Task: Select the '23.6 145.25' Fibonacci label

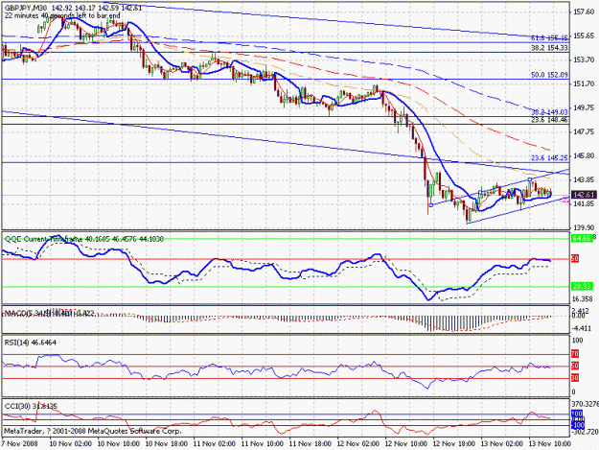Action: point(549,158)
